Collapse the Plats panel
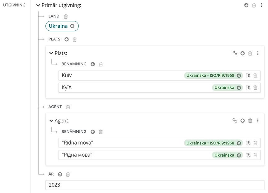 [x=51, y=53]
